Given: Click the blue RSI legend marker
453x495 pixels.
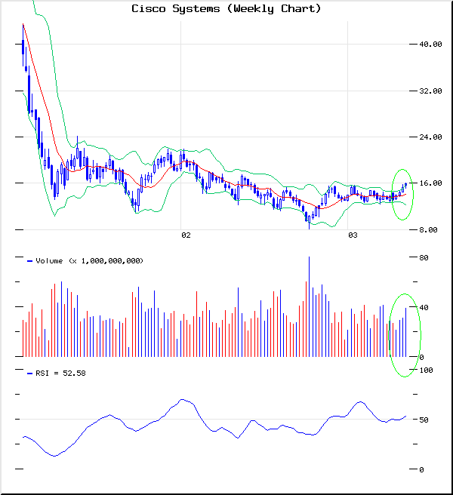Looking at the screenshot, I should coord(30,374).
